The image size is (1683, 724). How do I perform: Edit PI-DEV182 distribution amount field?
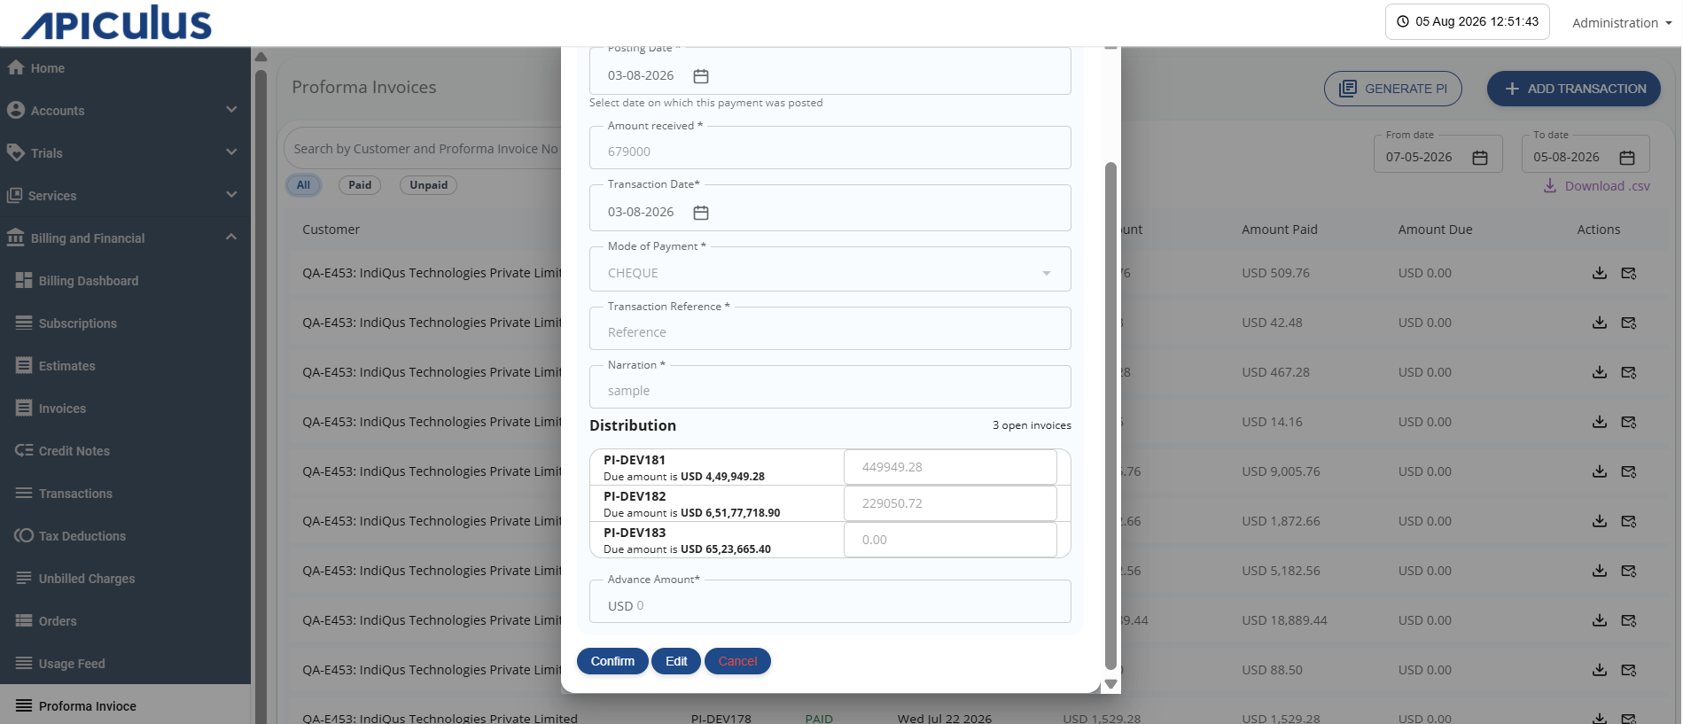pyautogui.click(x=950, y=503)
